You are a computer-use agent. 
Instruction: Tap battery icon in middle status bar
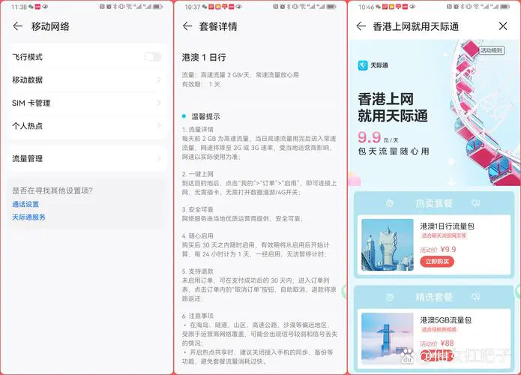(331, 6)
